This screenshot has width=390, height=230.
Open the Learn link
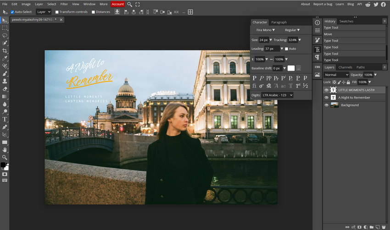click(340, 4)
